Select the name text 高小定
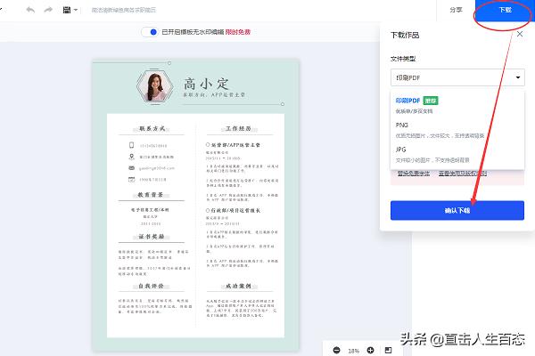Viewport: 535px width, 356px height. click(x=206, y=84)
